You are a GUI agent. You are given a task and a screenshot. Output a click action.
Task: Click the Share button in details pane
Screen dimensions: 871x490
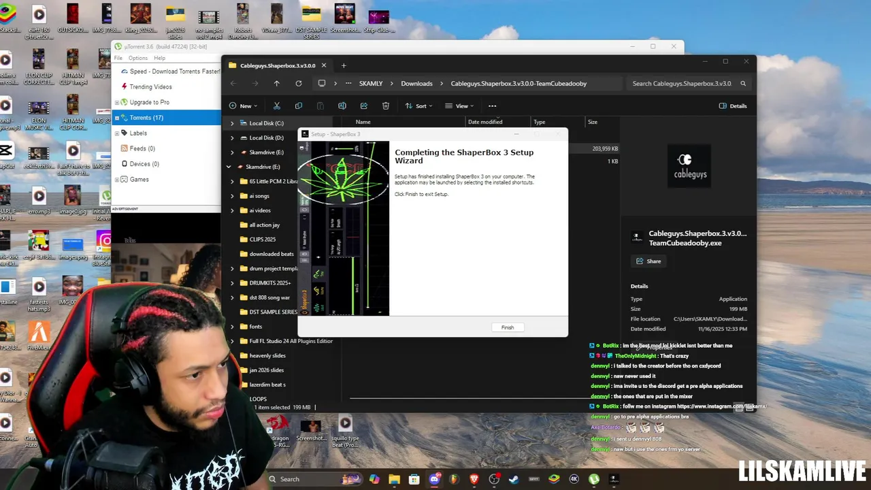(648, 261)
